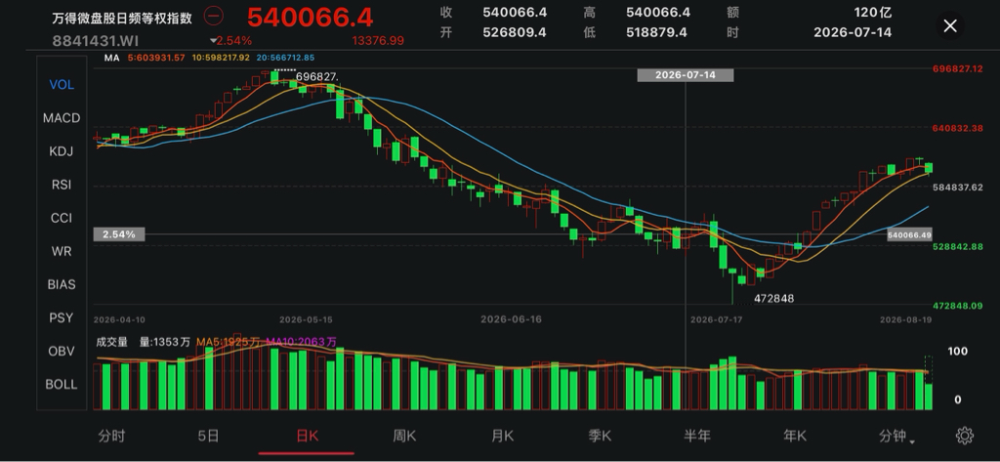The image size is (1000, 462).
Task: Click the red minus circle icon
Action: [x=213, y=16]
